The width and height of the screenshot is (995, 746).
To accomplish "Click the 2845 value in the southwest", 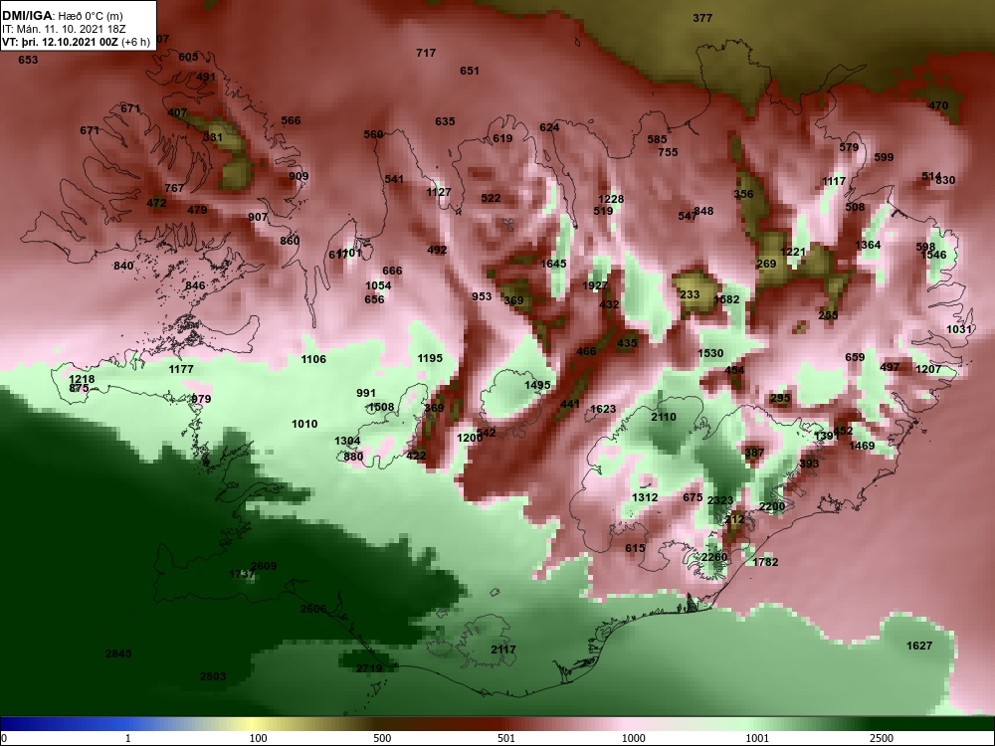I will [118, 653].
